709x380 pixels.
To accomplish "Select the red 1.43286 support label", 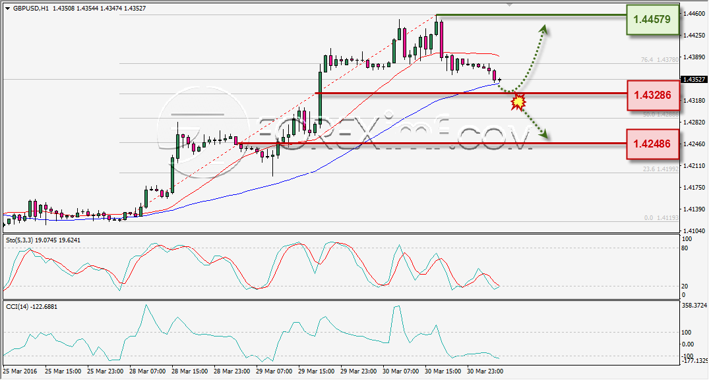I will coord(652,95).
